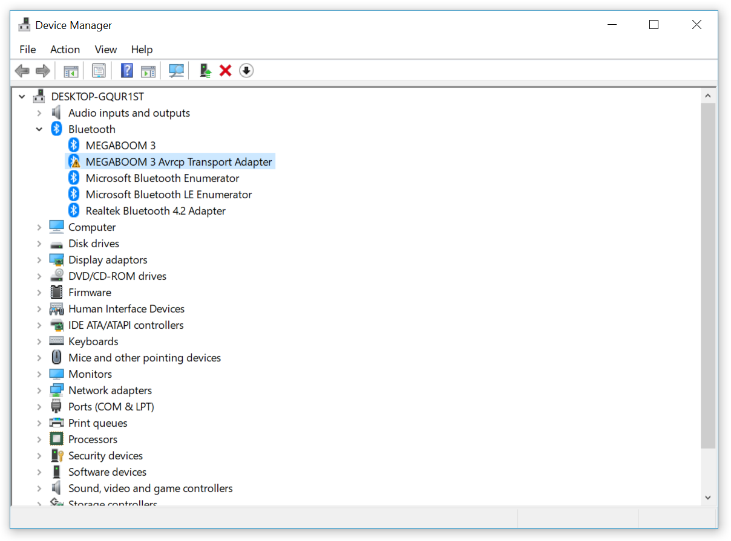Select Realtek Bluetooth 4.2 Adapter
The image size is (731, 541).
156,211
